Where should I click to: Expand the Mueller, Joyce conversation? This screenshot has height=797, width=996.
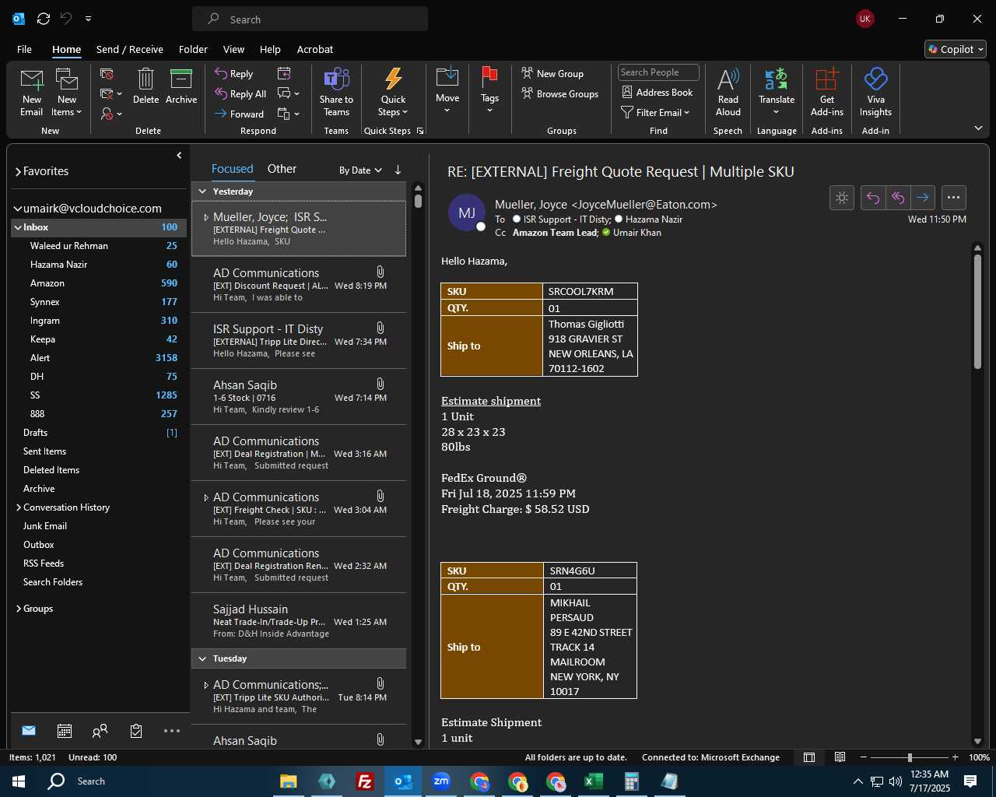click(x=205, y=218)
